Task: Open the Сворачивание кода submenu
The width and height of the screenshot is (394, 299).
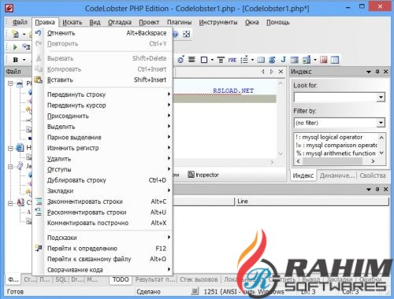Action: (102, 270)
